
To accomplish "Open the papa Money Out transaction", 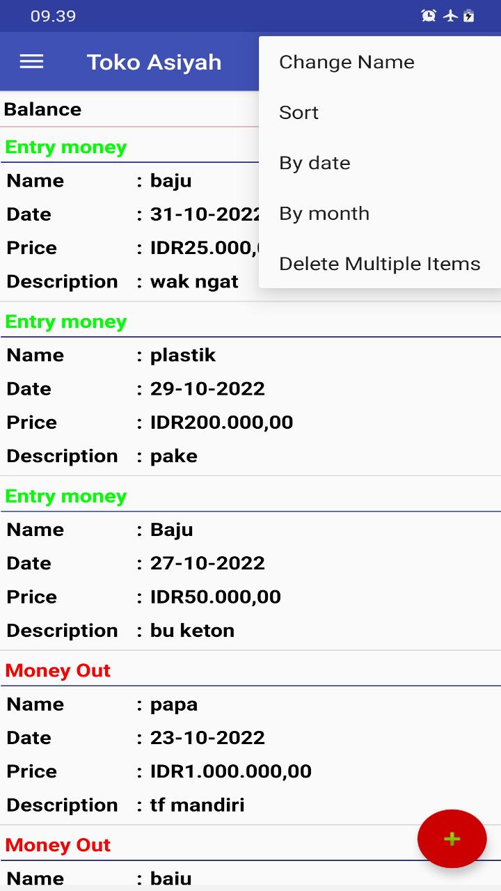I will click(250, 755).
